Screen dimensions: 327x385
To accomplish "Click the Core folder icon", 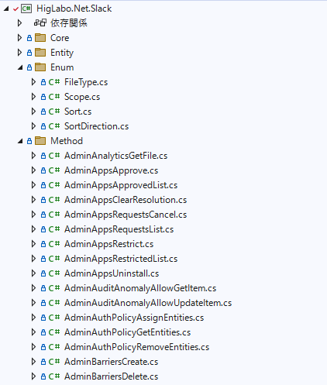I will pos(40,38).
